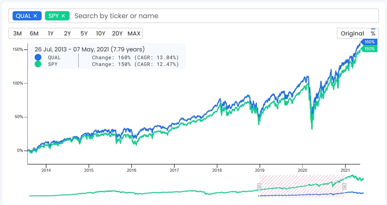387x205 pixels.
Task: Remove the SPY ticker chip
Action: coord(63,16)
